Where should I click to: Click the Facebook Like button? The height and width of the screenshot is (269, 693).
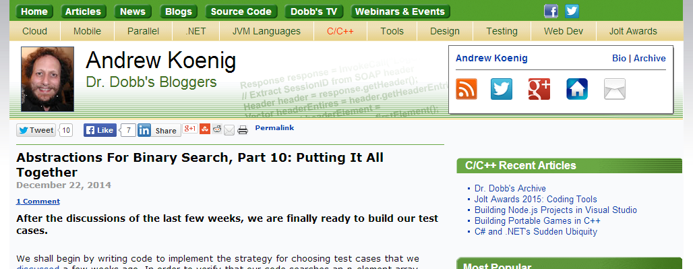pyautogui.click(x=100, y=130)
